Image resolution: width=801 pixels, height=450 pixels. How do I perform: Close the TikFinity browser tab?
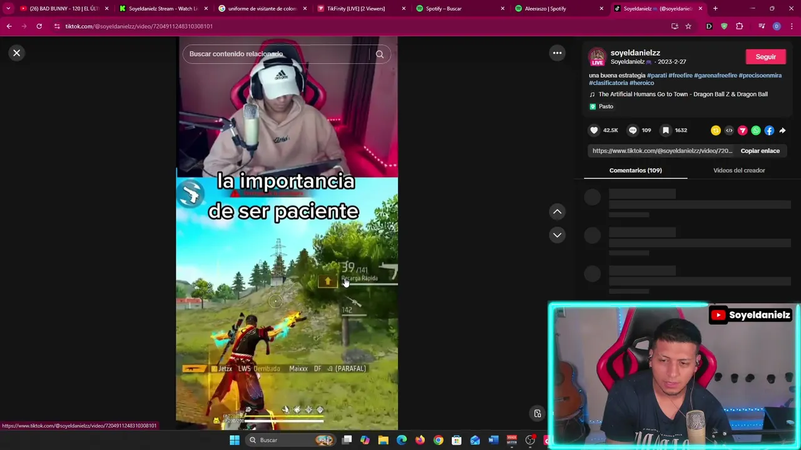pos(404,9)
